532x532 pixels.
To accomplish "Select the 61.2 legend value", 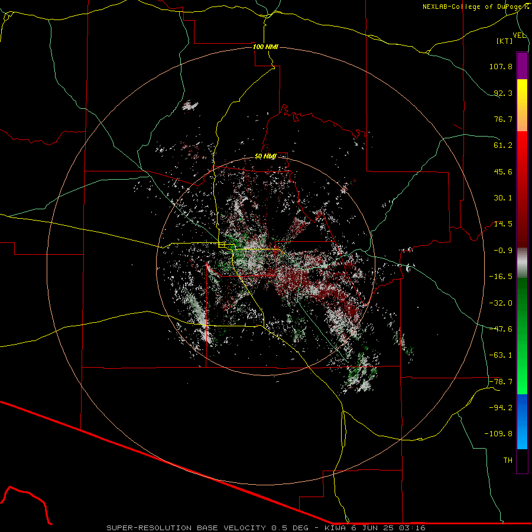I will point(503,145).
